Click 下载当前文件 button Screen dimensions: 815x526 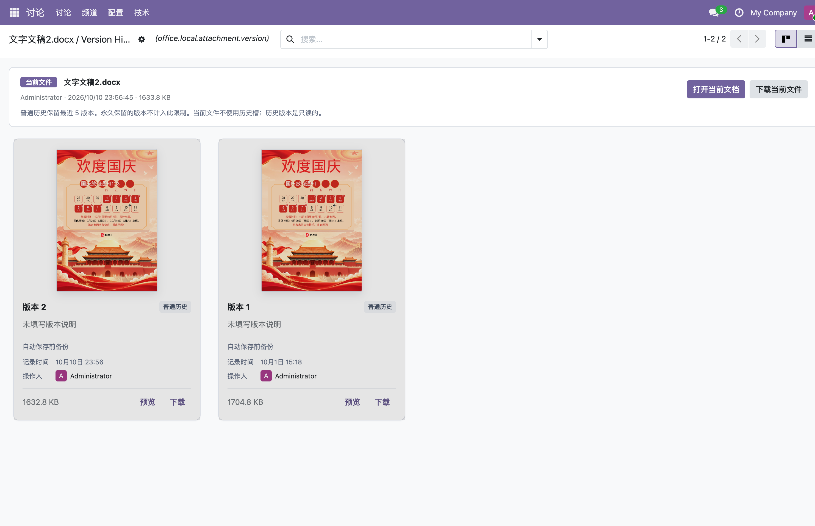coord(778,90)
